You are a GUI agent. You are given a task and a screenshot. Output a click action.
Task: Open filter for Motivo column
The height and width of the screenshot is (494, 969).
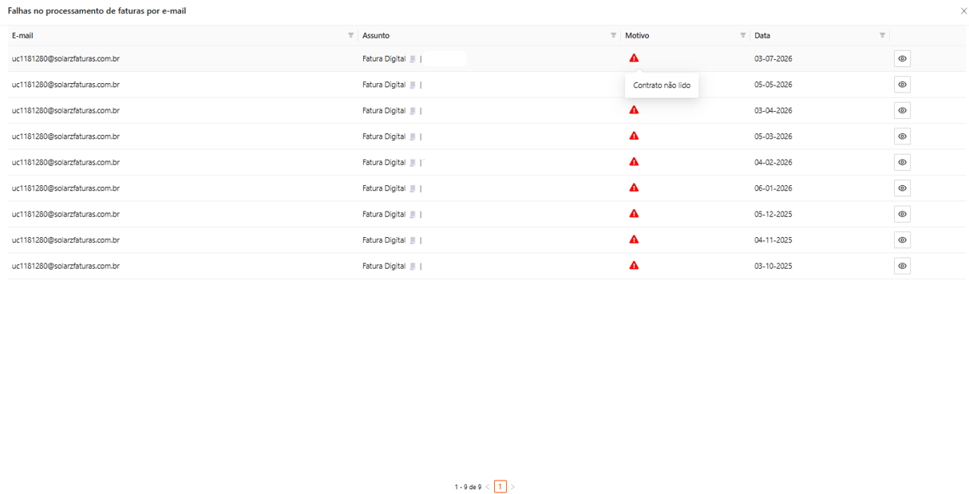(742, 35)
